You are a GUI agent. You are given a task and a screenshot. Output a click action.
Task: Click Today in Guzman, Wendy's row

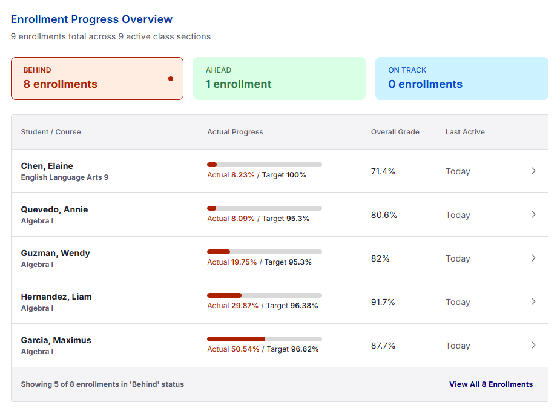point(458,258)
